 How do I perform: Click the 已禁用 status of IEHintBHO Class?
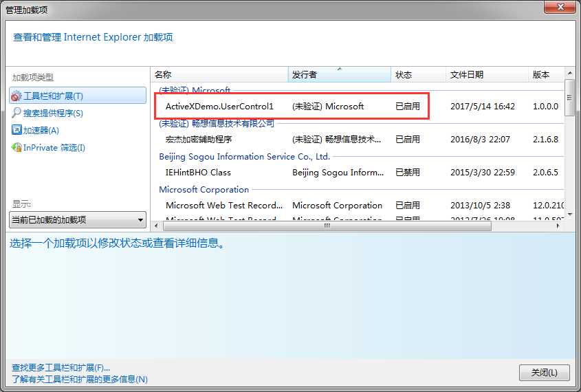click(x=408, y=173)
